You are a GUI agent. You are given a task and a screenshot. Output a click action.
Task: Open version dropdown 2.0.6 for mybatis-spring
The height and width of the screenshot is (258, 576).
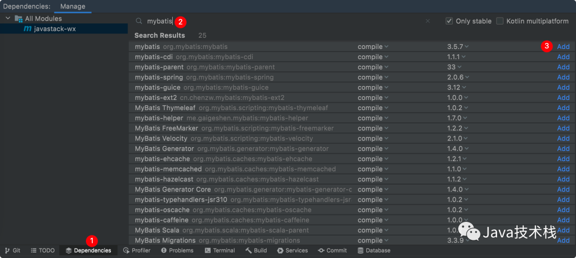pos(458,77)
